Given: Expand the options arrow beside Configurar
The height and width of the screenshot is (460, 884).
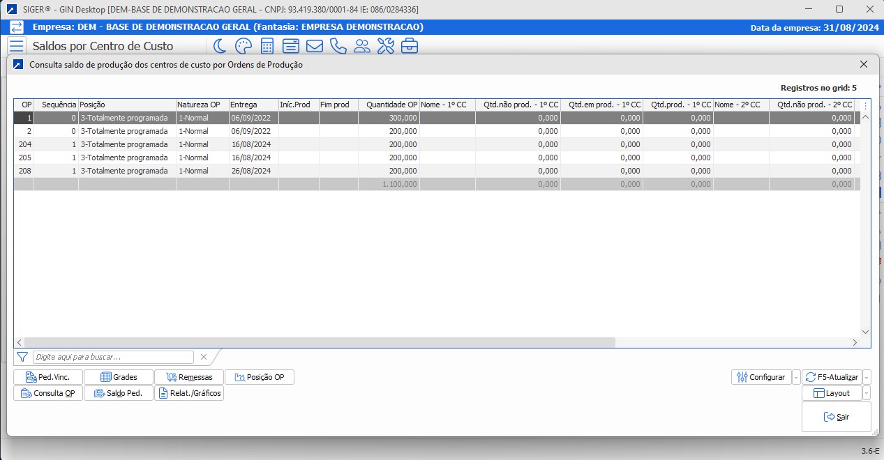Looking at the screenshot, I should [x=796, y=376].
